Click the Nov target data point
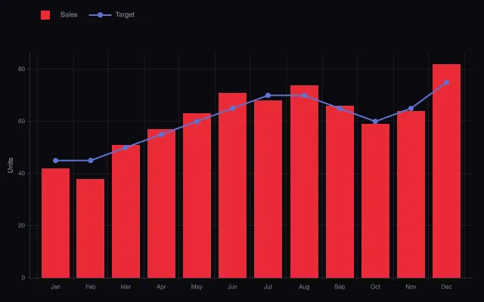 [x=411, y=109]
